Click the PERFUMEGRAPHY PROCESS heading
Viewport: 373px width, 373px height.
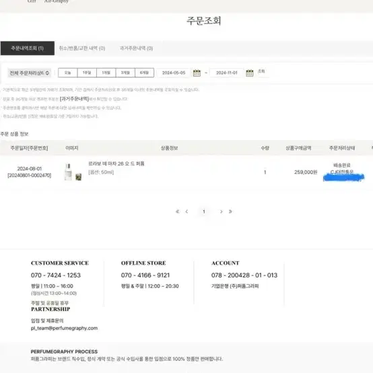pos(64,351)
